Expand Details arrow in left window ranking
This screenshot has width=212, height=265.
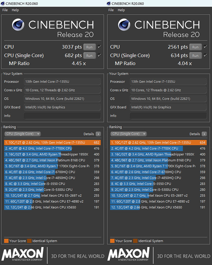pos(98,134)
